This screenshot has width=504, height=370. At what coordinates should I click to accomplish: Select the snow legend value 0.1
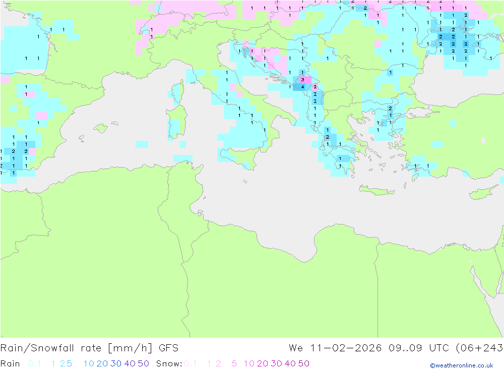coord(191,363)
